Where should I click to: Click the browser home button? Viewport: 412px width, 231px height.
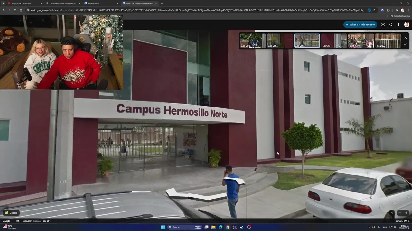[x=21, y=10]
